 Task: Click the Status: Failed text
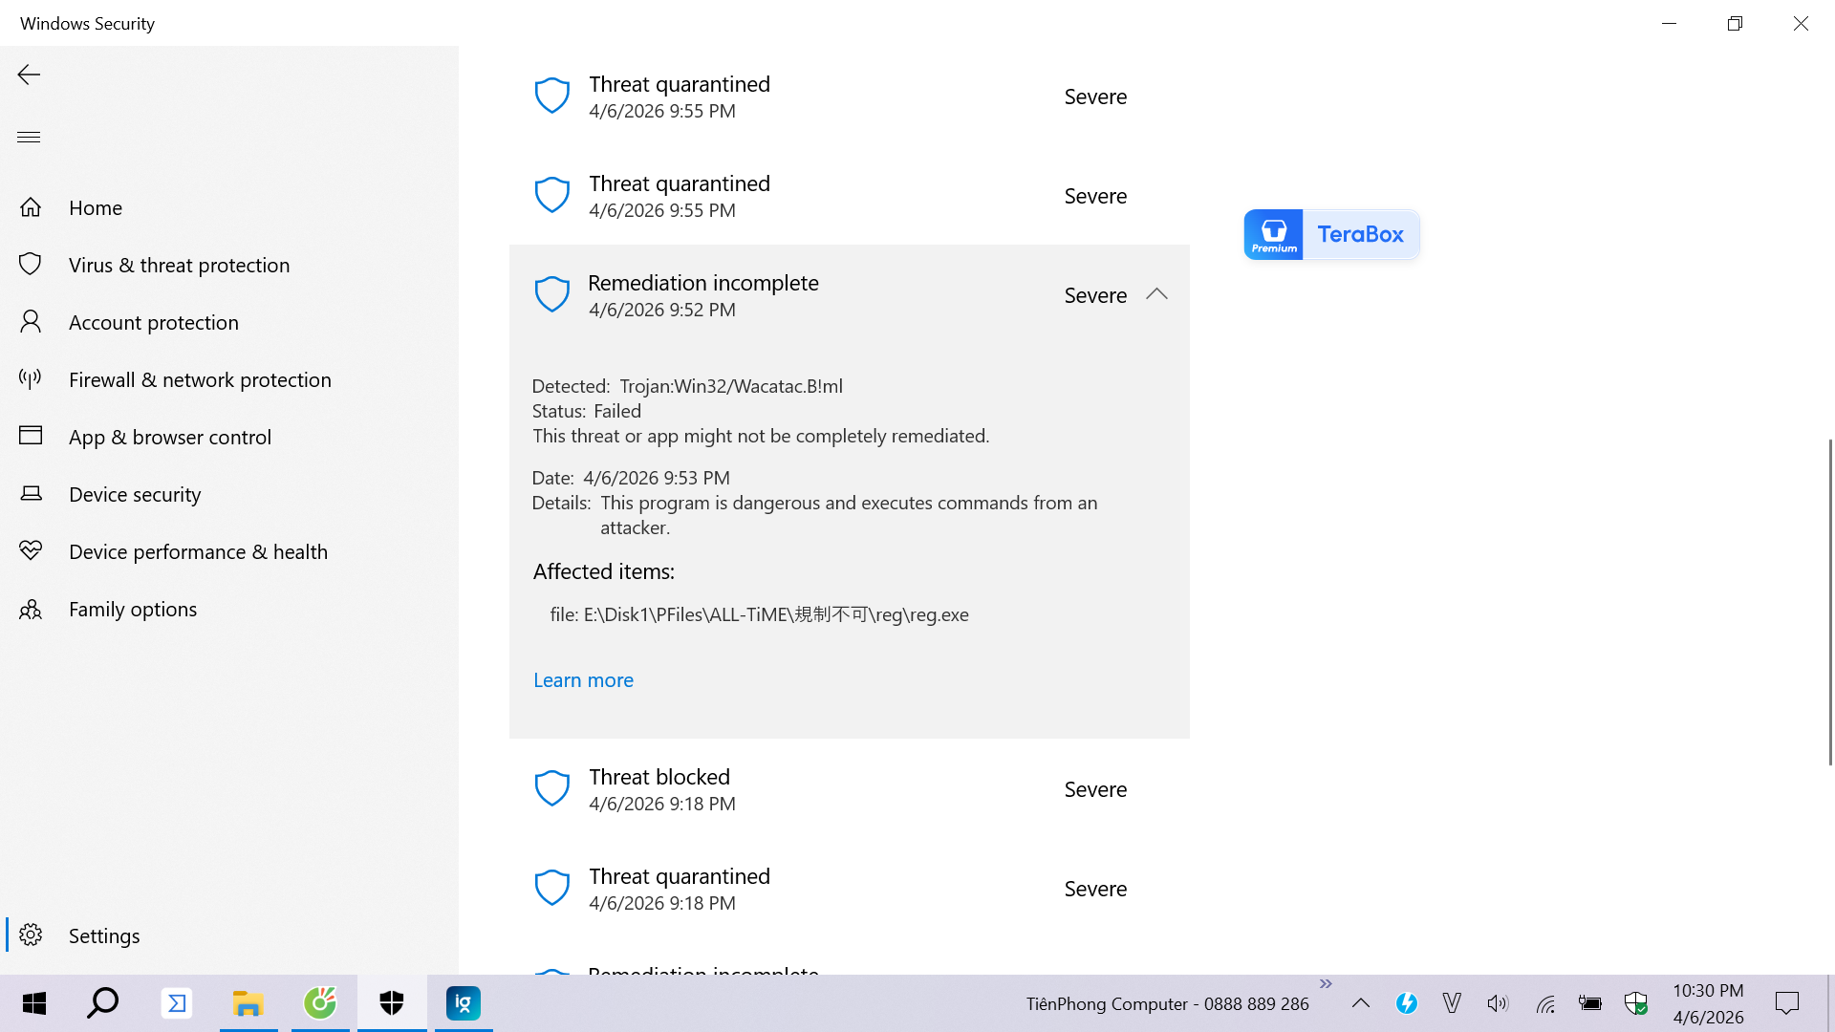pos(587,411)
